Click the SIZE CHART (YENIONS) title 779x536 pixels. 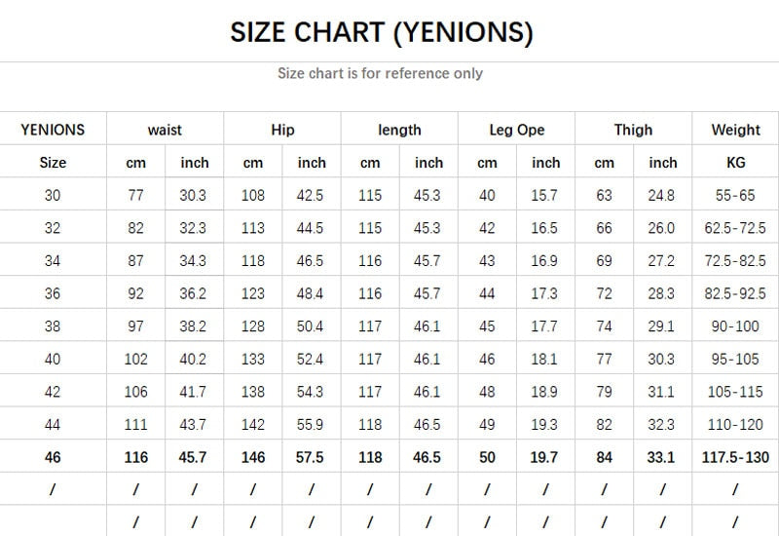(x=382, y=33)
